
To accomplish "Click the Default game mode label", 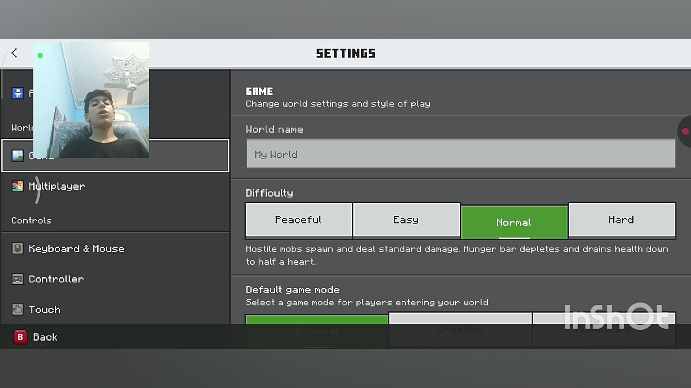I will (x=293, y=290).
